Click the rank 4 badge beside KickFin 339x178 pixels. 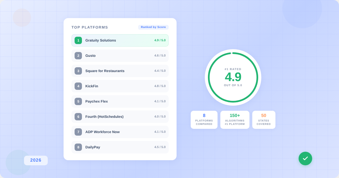point(78,86)
